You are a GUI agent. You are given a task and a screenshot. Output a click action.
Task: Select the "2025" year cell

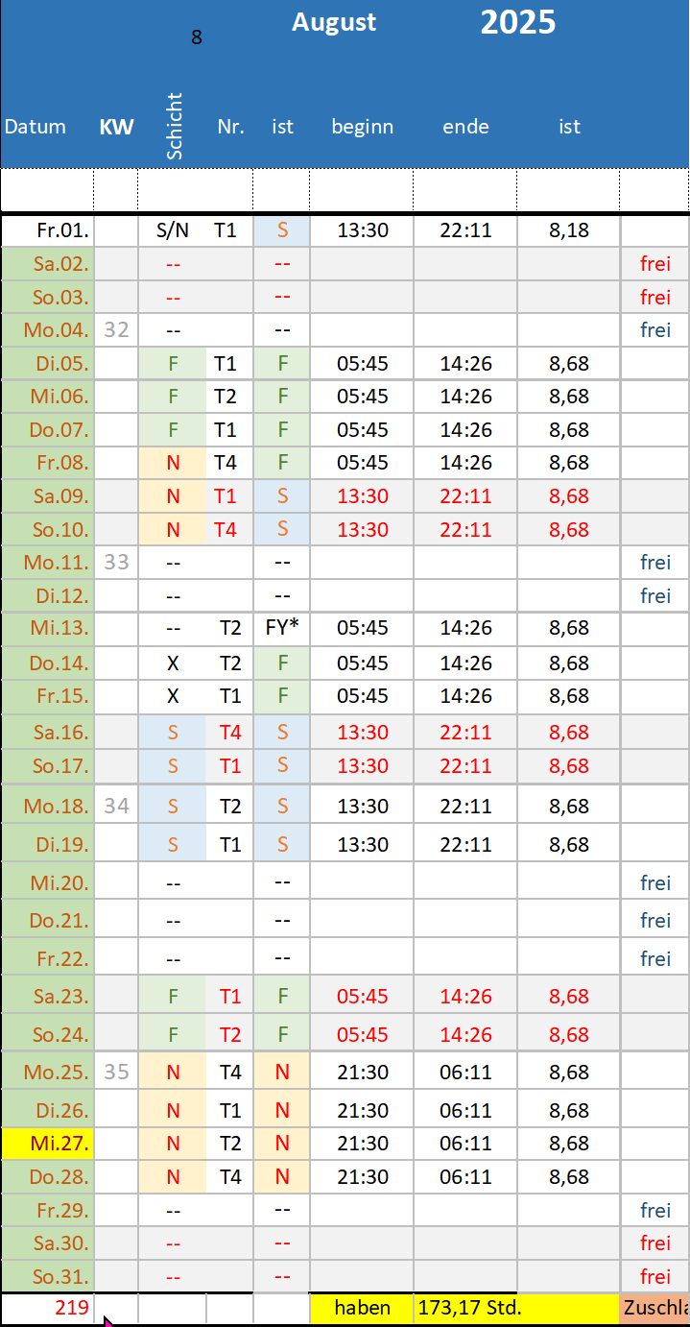point(517,22)
